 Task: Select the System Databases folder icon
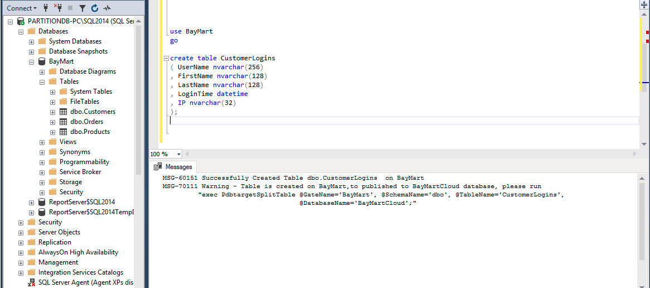(x=42, y=41)
